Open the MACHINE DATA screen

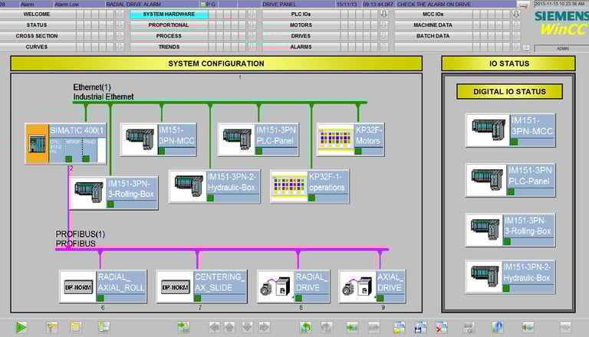433,25
